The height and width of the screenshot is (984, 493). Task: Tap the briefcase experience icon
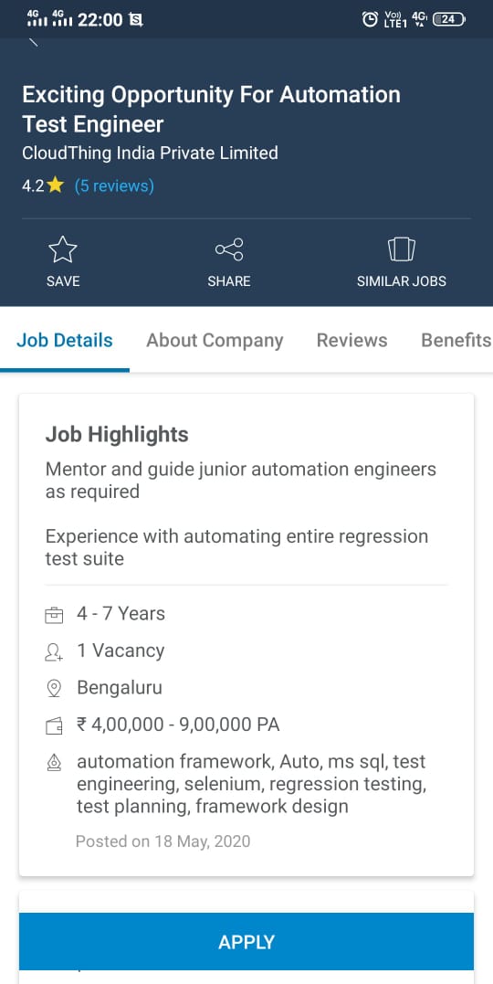tap(55, 615)
